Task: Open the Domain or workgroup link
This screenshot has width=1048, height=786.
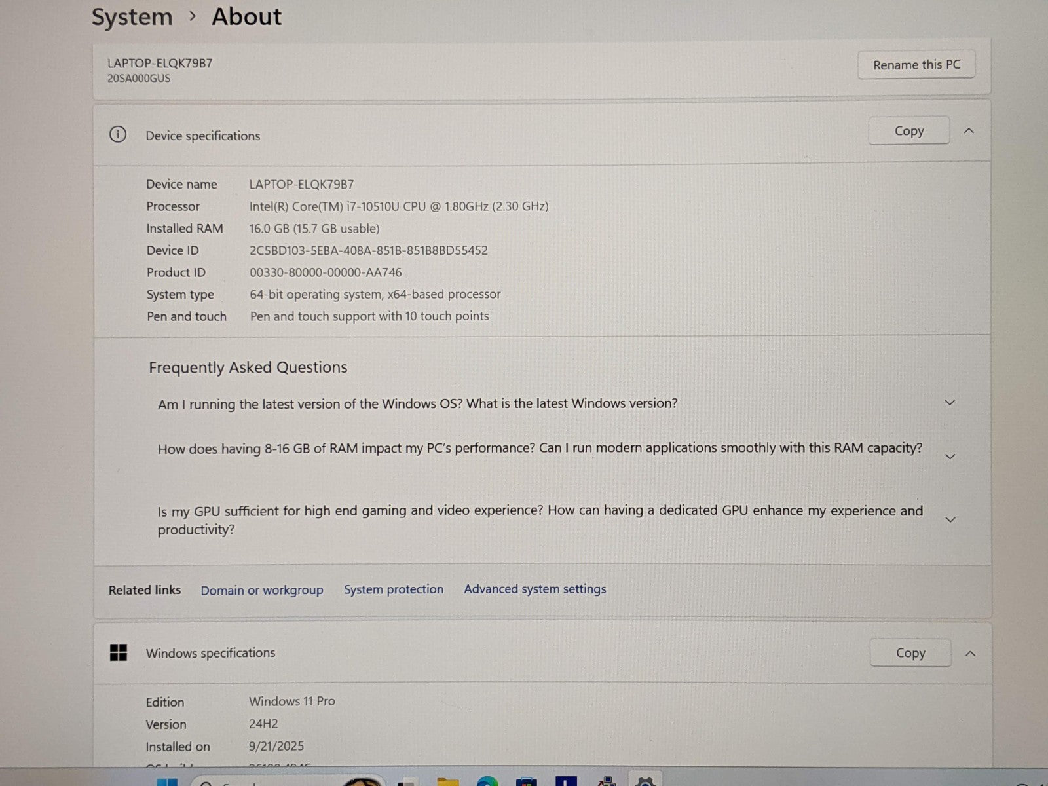Action: tap(262, 590)
